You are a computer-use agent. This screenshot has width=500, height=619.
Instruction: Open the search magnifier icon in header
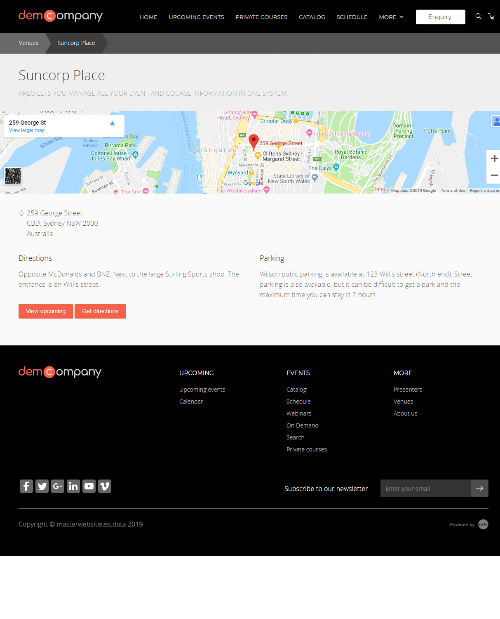click(x=478, y=16)
